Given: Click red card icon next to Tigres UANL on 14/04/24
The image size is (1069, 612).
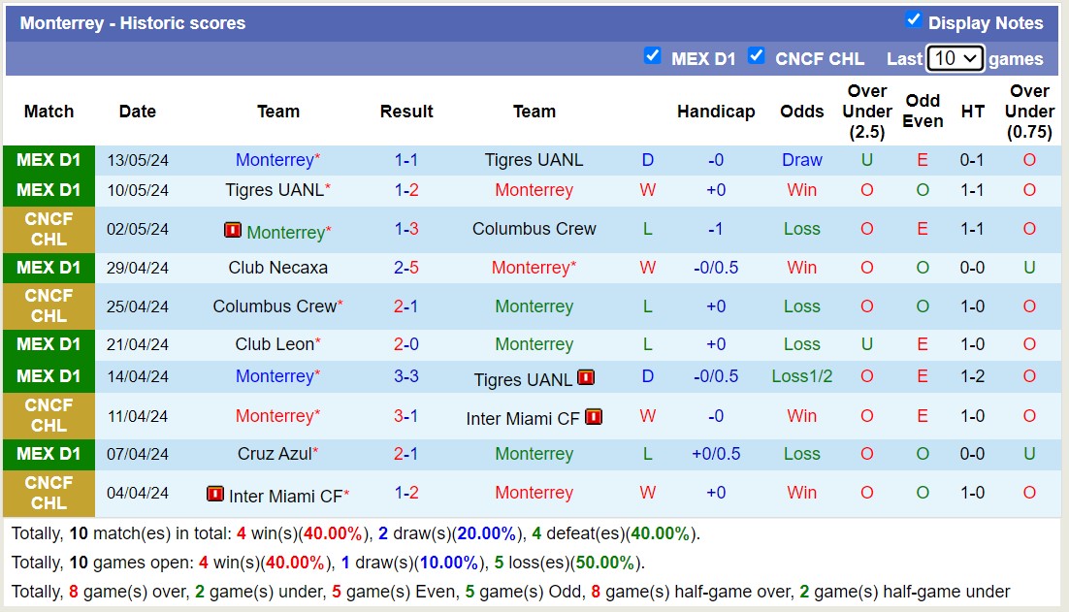Looking at the screenshot, I should pos(586,377).
